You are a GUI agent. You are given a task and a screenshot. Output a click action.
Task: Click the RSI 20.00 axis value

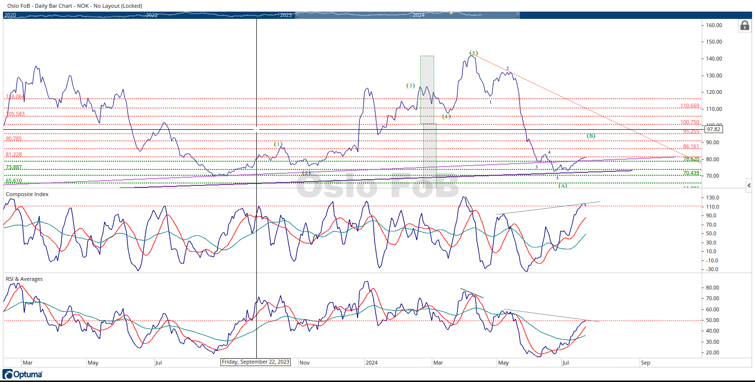click(x=713, y=352)
